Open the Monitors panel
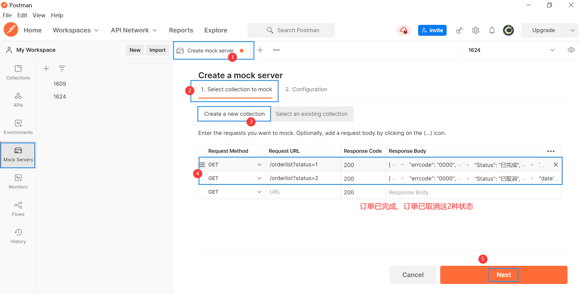 pyautogui.click(x=18, y=181)
